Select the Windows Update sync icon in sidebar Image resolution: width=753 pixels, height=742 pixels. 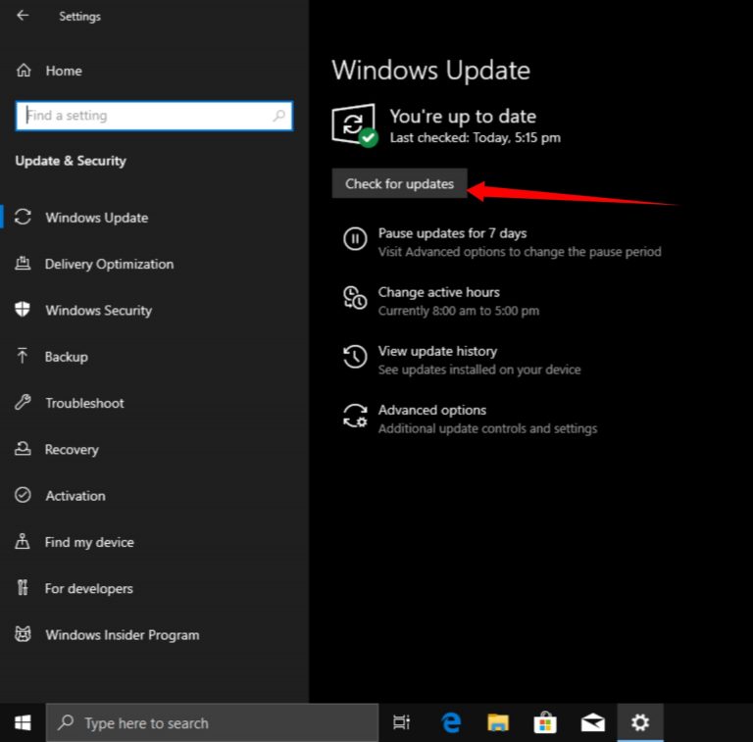point(23,217)
